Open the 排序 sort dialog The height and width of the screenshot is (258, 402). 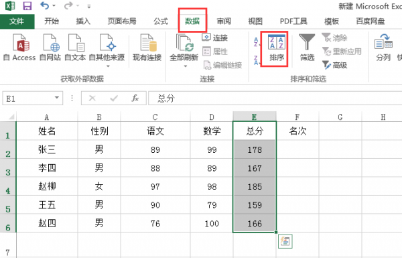(276, 48)
